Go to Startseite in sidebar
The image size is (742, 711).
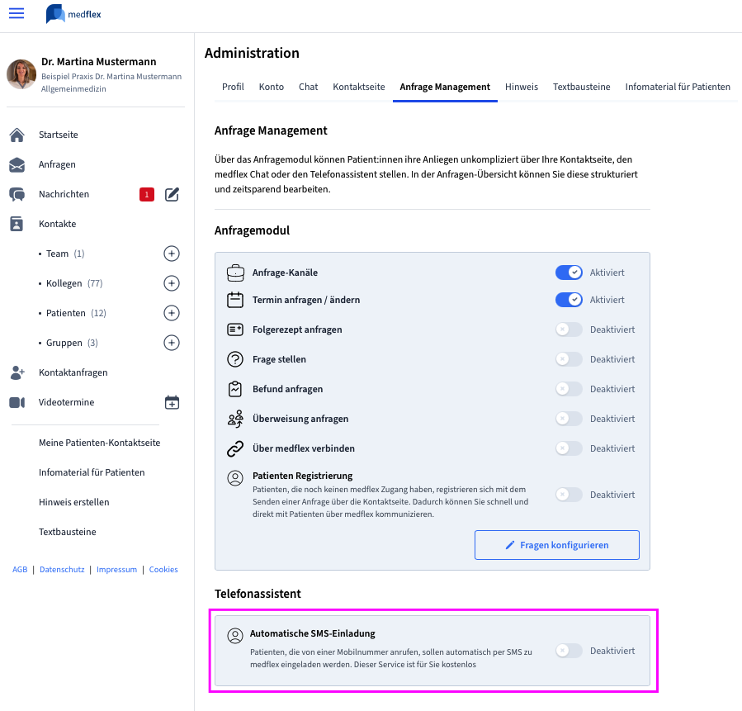(x=59, y=135)
